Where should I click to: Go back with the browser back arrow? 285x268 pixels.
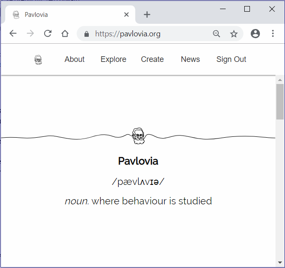pos(13,33)
